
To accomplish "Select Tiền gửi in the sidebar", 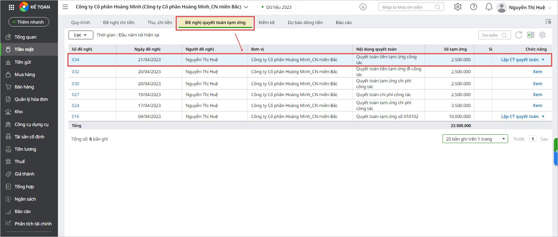I will [23, 62].
